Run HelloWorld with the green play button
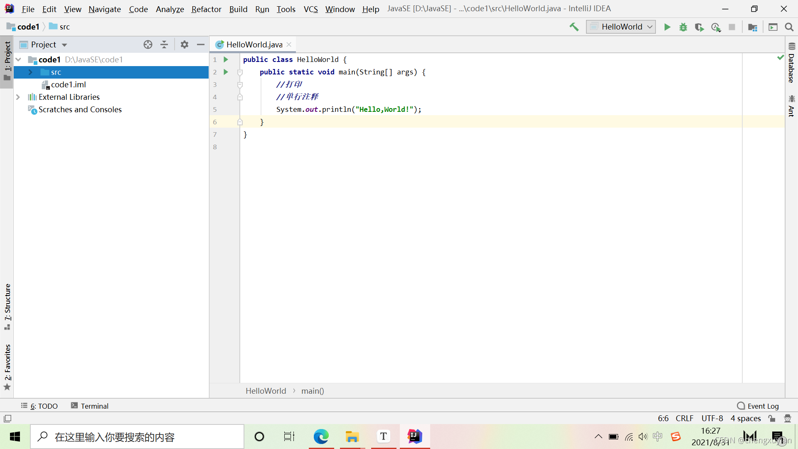Image resolution: width=798 pixels, height=449 pixels. (667, 27)
